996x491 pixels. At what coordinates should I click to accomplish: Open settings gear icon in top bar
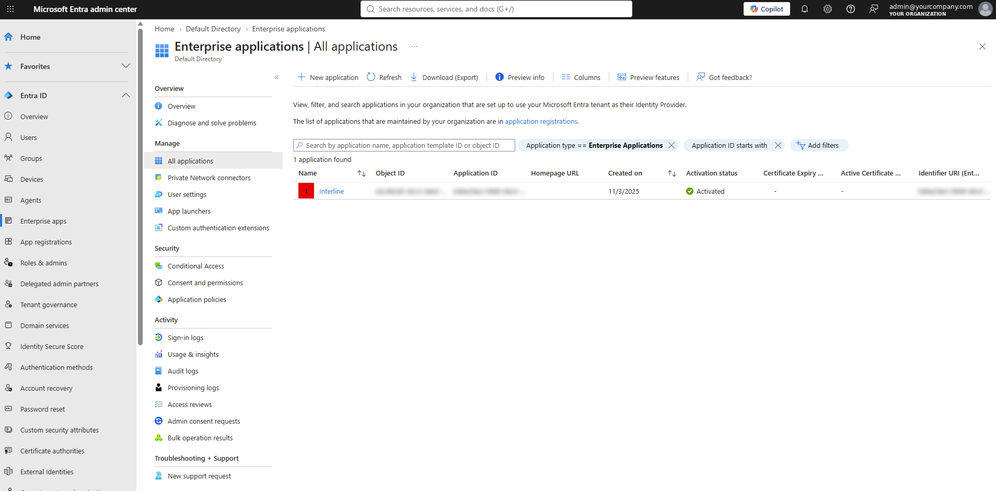point(828,9)
